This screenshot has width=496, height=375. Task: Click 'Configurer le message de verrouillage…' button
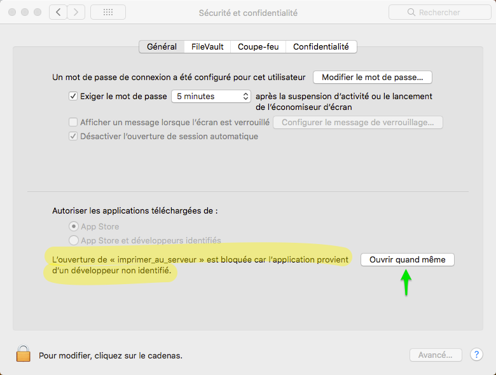[x=357, y=122]
